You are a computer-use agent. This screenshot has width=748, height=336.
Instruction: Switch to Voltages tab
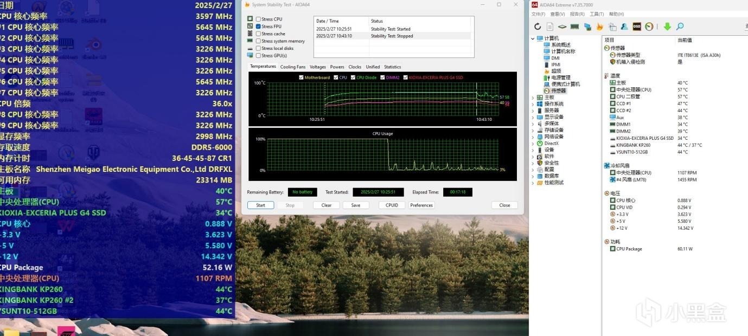pos(318,67)
